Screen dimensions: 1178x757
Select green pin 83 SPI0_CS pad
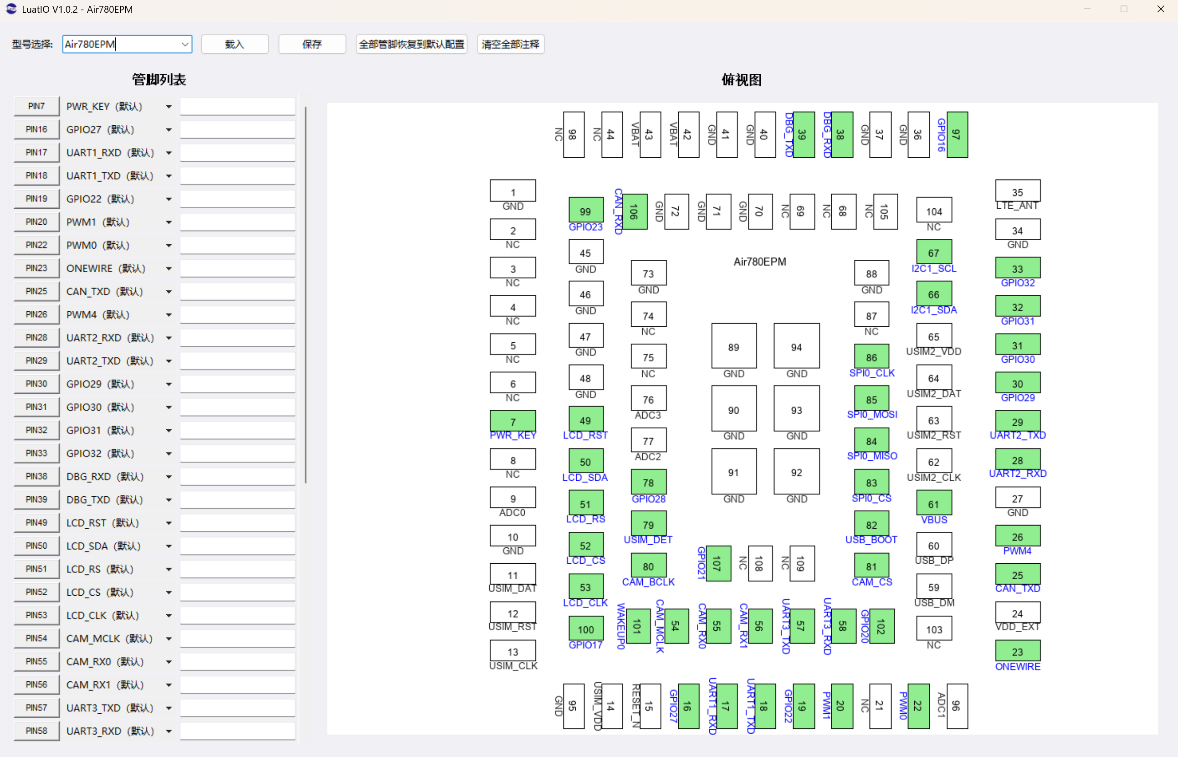coord(871,482)
